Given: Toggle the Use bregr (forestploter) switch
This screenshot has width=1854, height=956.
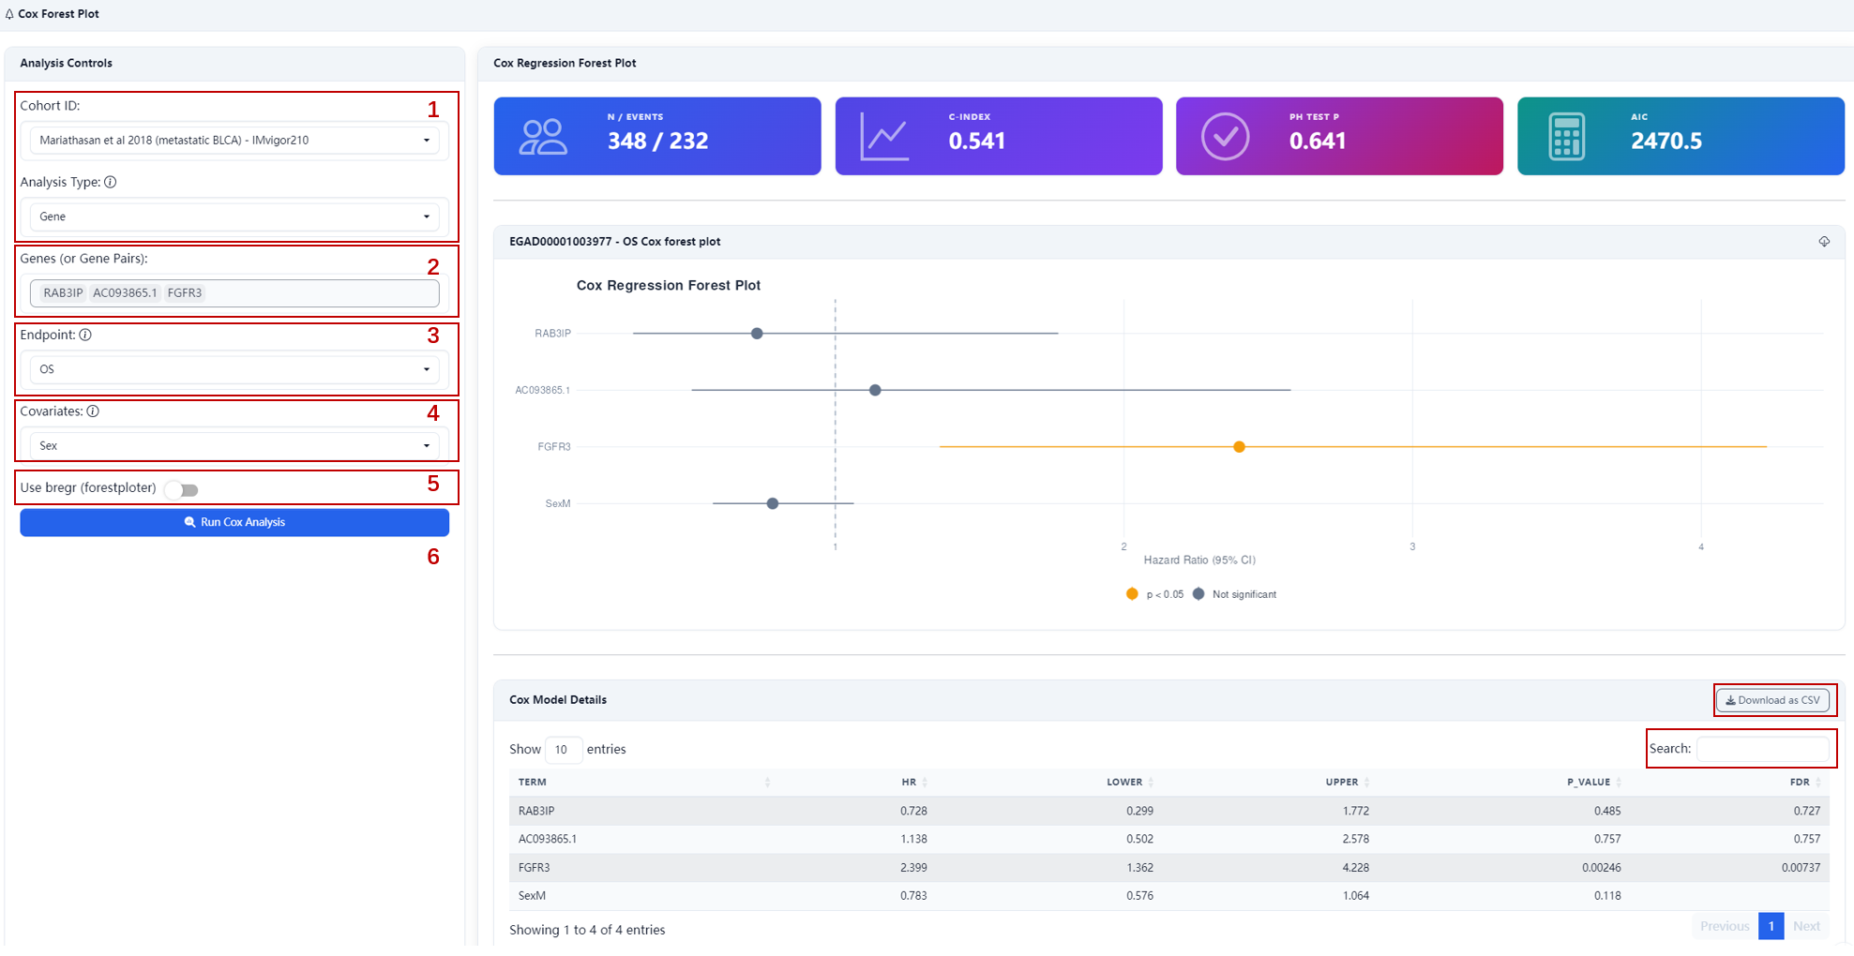Looking at the screenshot, I should pyautogui.click(x=182, y=489).
